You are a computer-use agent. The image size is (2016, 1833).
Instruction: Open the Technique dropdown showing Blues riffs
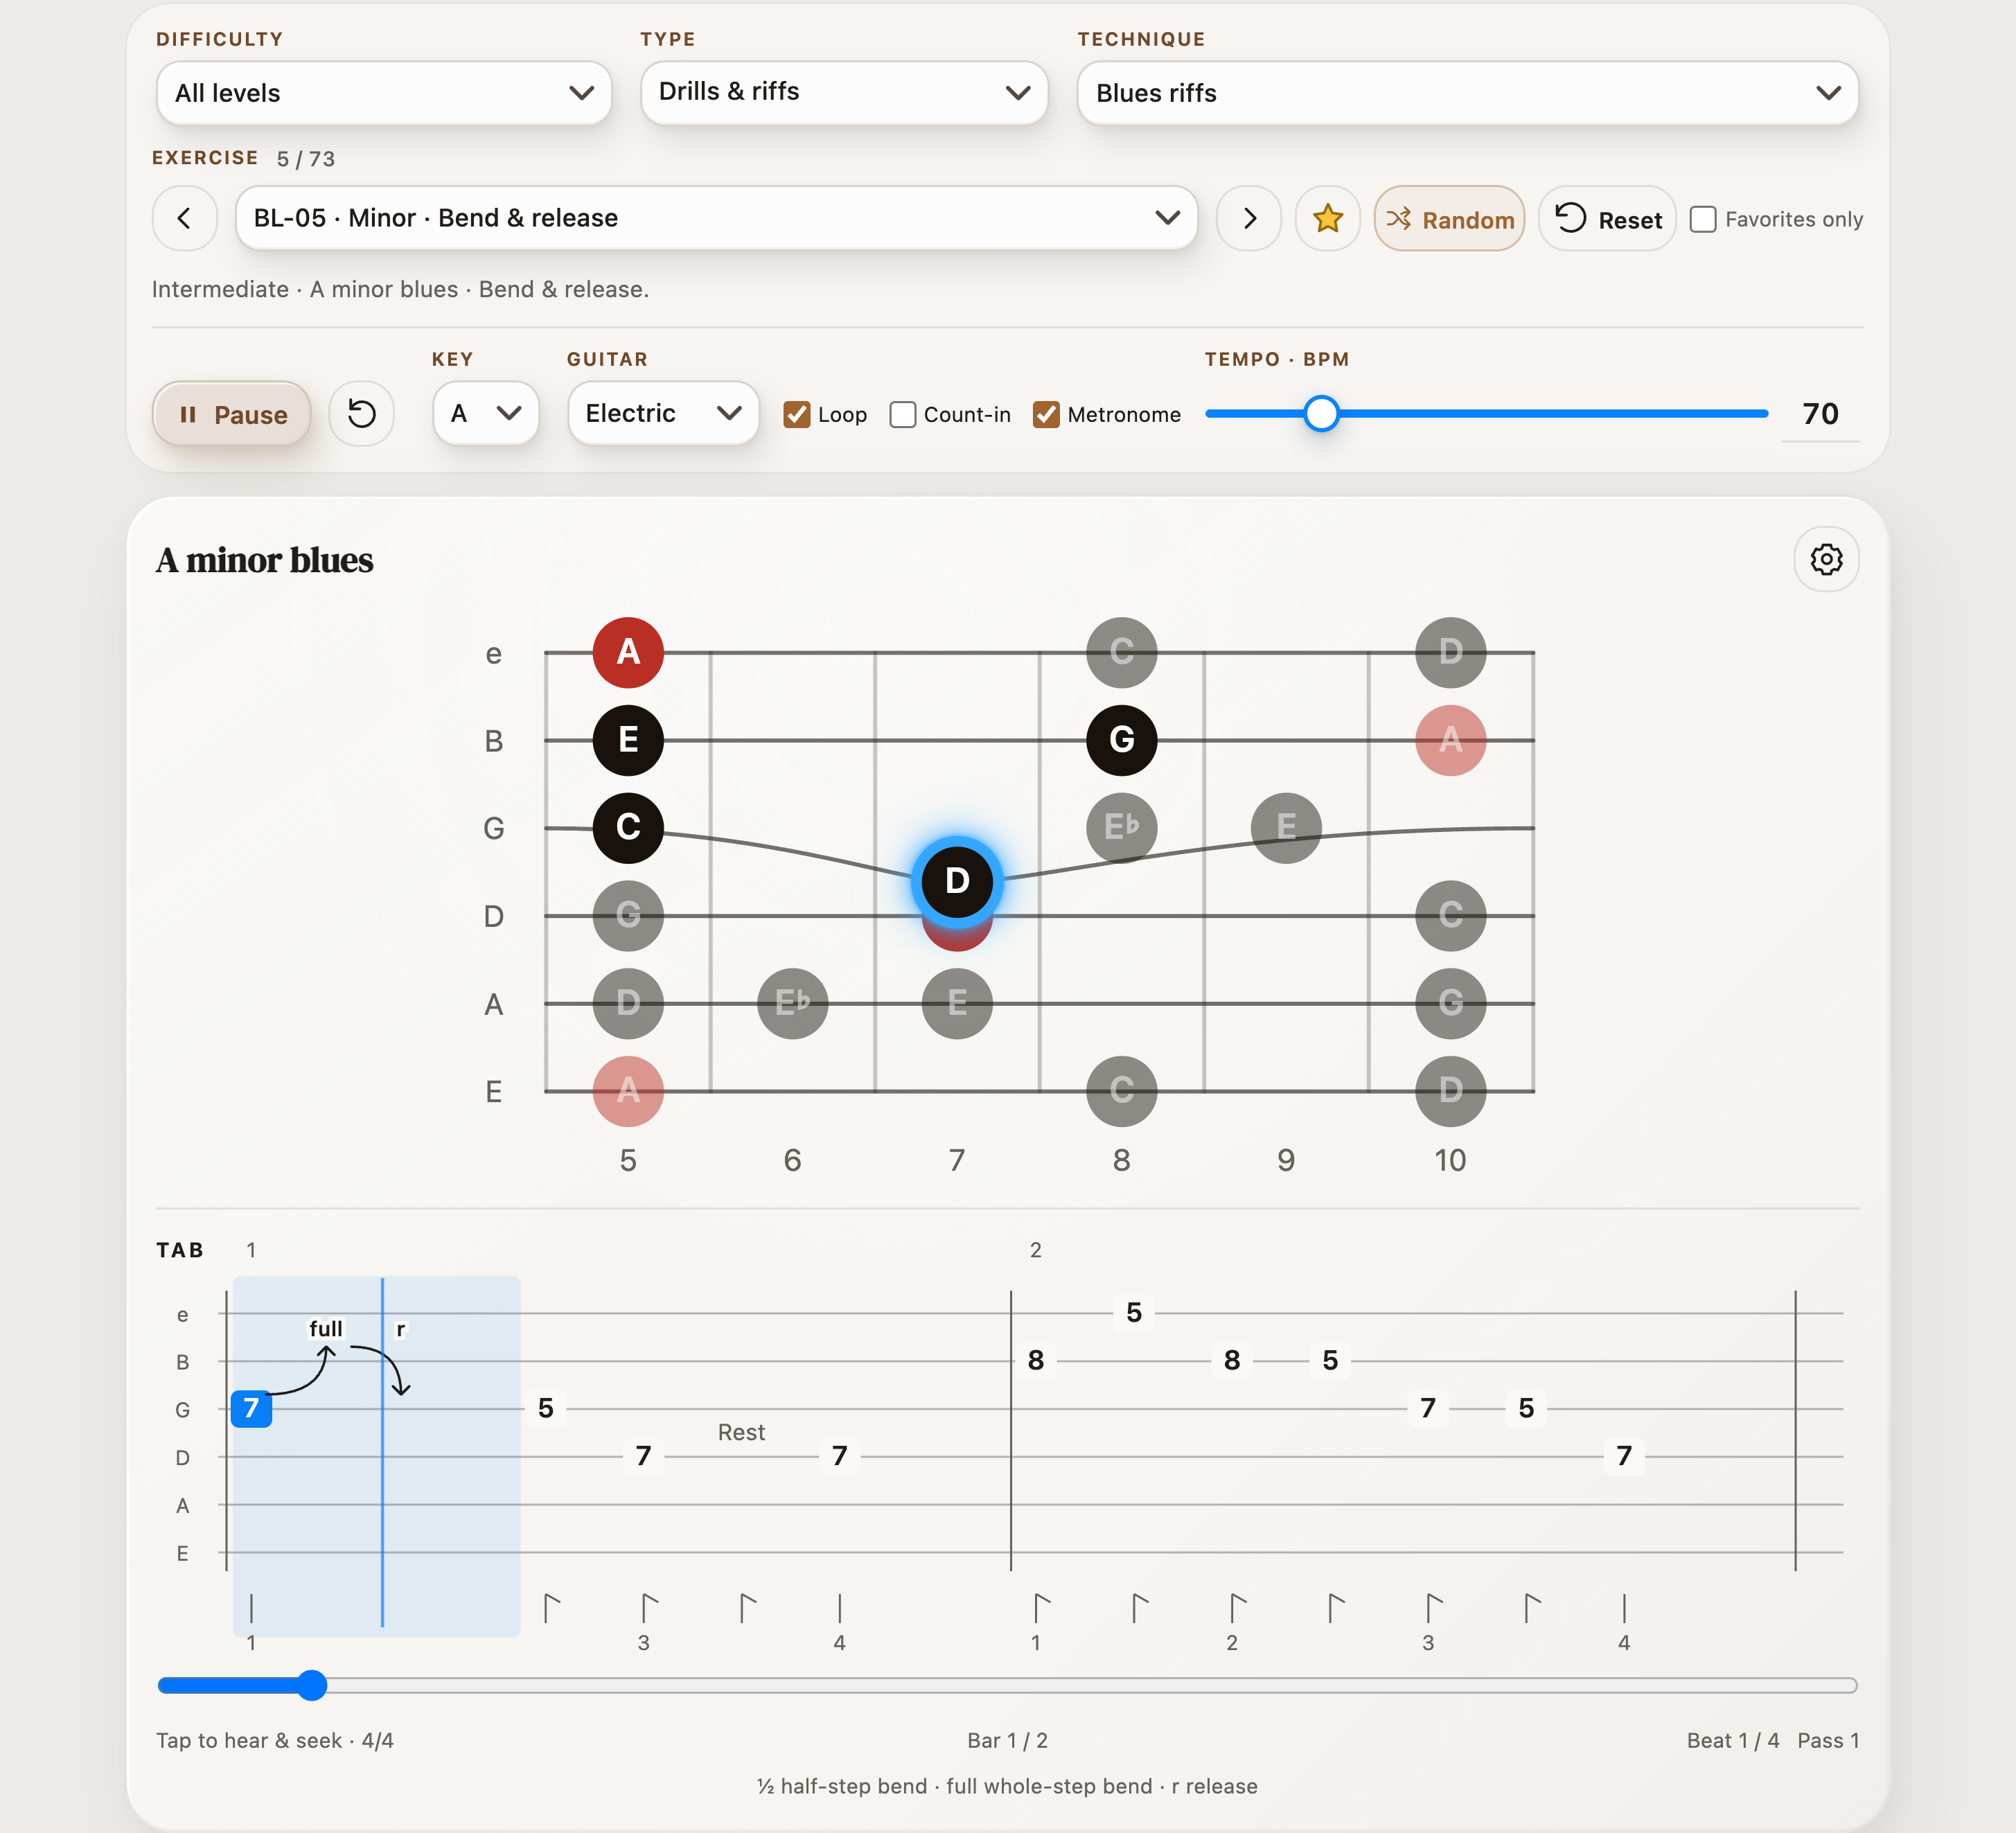(1467, 93)
